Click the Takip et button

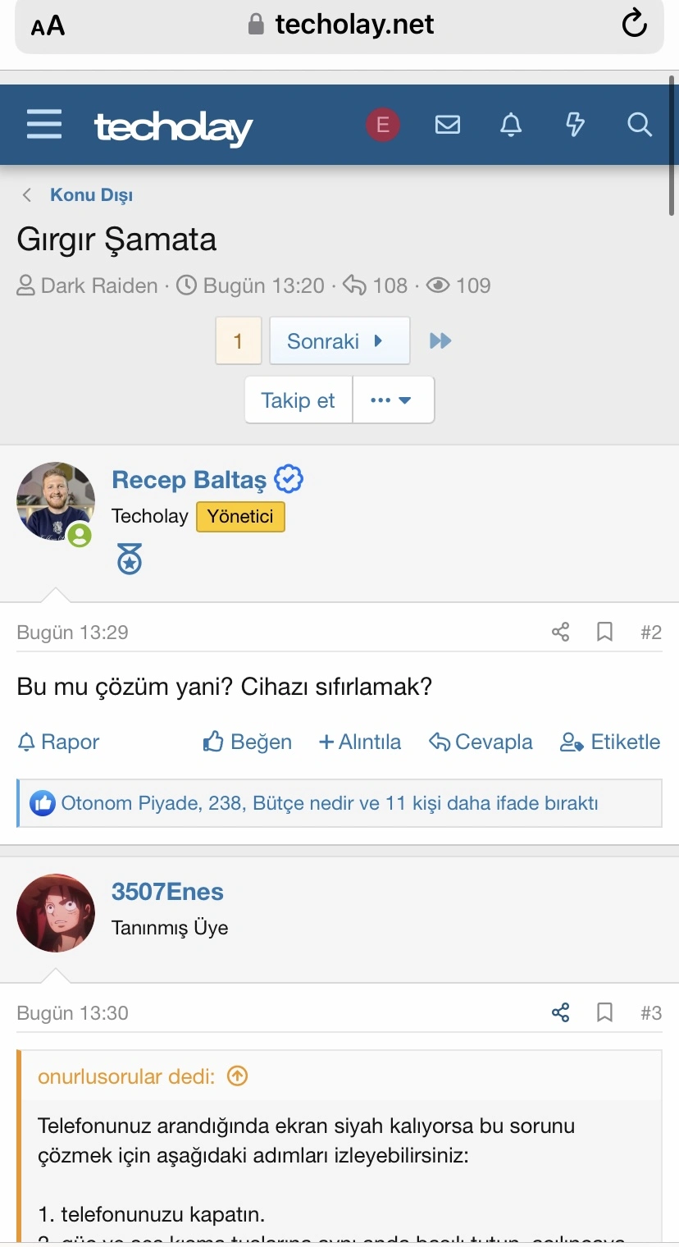click(x=298, y=400)
